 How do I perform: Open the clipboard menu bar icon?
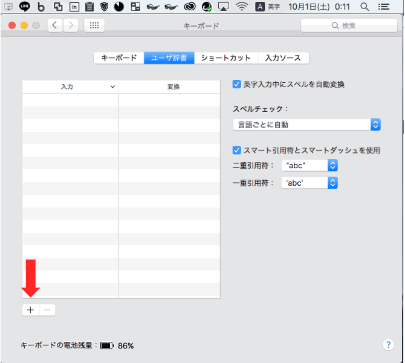[x=89, y=7]
